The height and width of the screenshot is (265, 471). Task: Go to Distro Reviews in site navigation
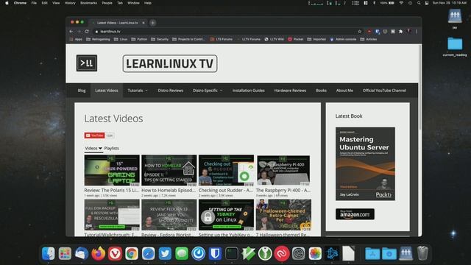click(x=170, y=91)
